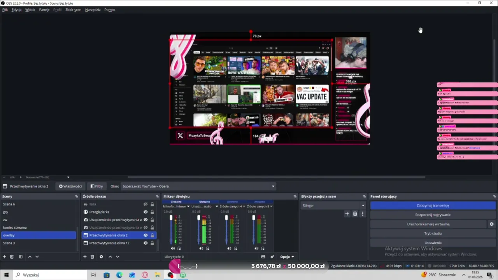Screen dimensions: 498x280
Task: Mute the Mikrofon audio channel
Action: 173,248
